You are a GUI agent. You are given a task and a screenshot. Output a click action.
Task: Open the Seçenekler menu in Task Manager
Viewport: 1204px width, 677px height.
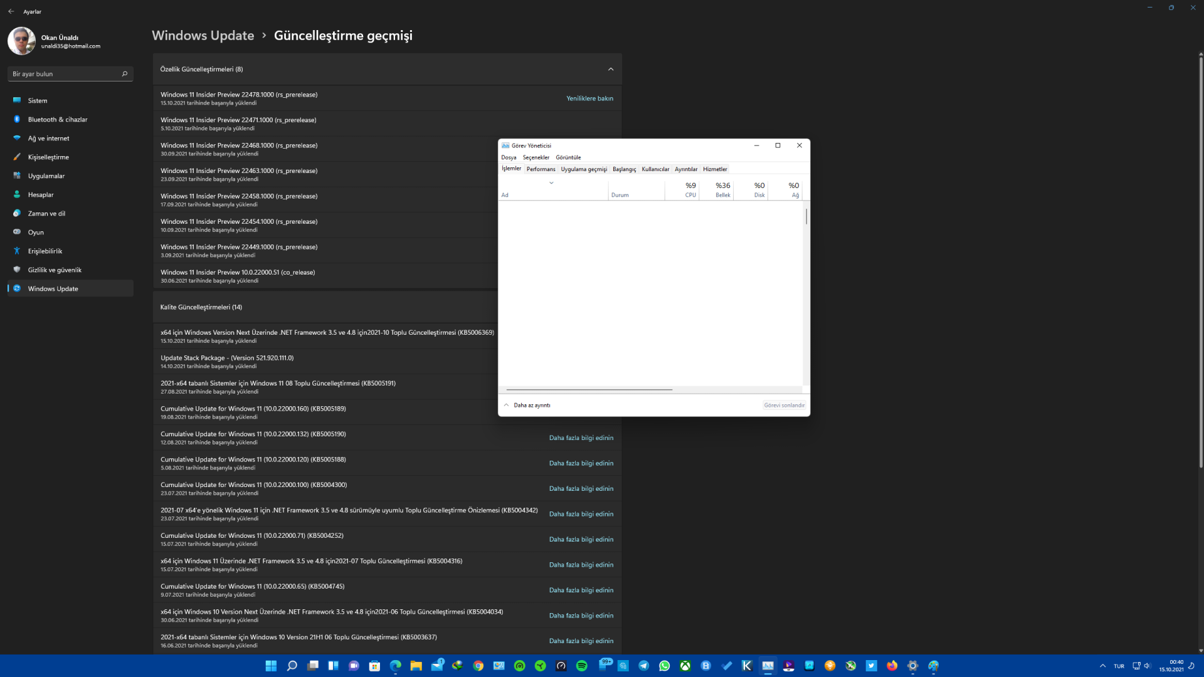point(536,157)
